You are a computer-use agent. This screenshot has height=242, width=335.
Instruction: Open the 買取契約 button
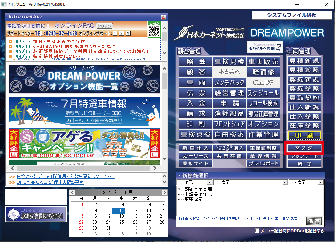pos(304,98)
